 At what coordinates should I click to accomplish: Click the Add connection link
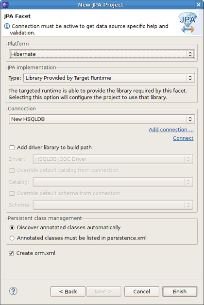point(171,130)
